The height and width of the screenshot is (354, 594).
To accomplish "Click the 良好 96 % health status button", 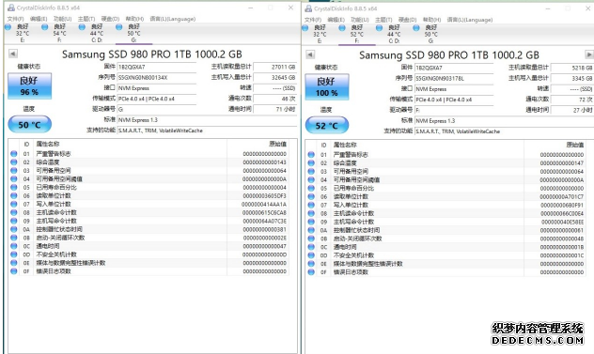I will pyautogui.click(x=29, y=86).
